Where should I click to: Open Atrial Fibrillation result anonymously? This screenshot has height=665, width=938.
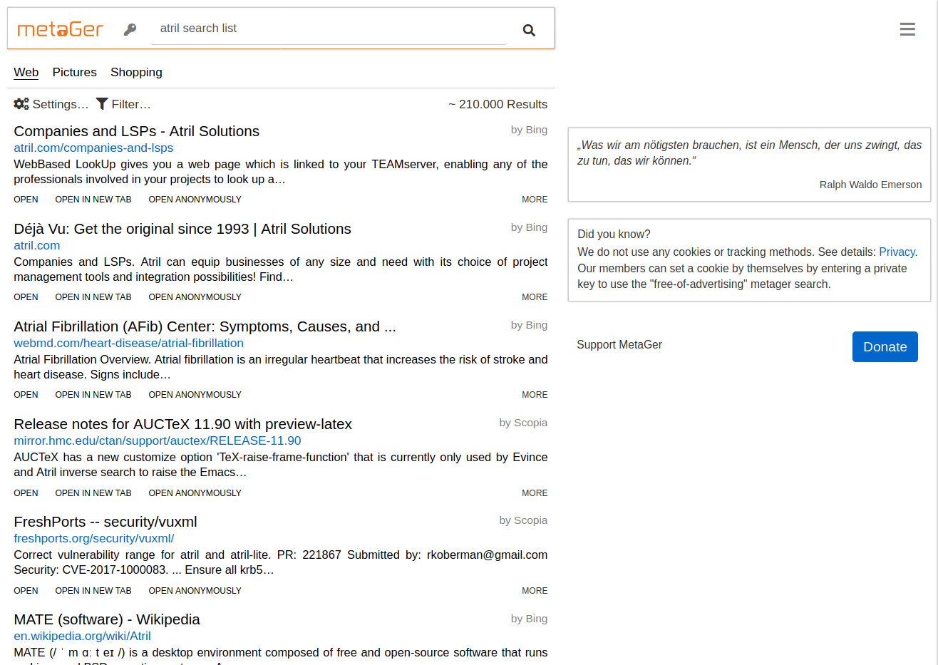(x=195, y=395)
